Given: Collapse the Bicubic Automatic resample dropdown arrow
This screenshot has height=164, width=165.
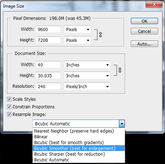Looking at the screenshot, I should [122, 124].
